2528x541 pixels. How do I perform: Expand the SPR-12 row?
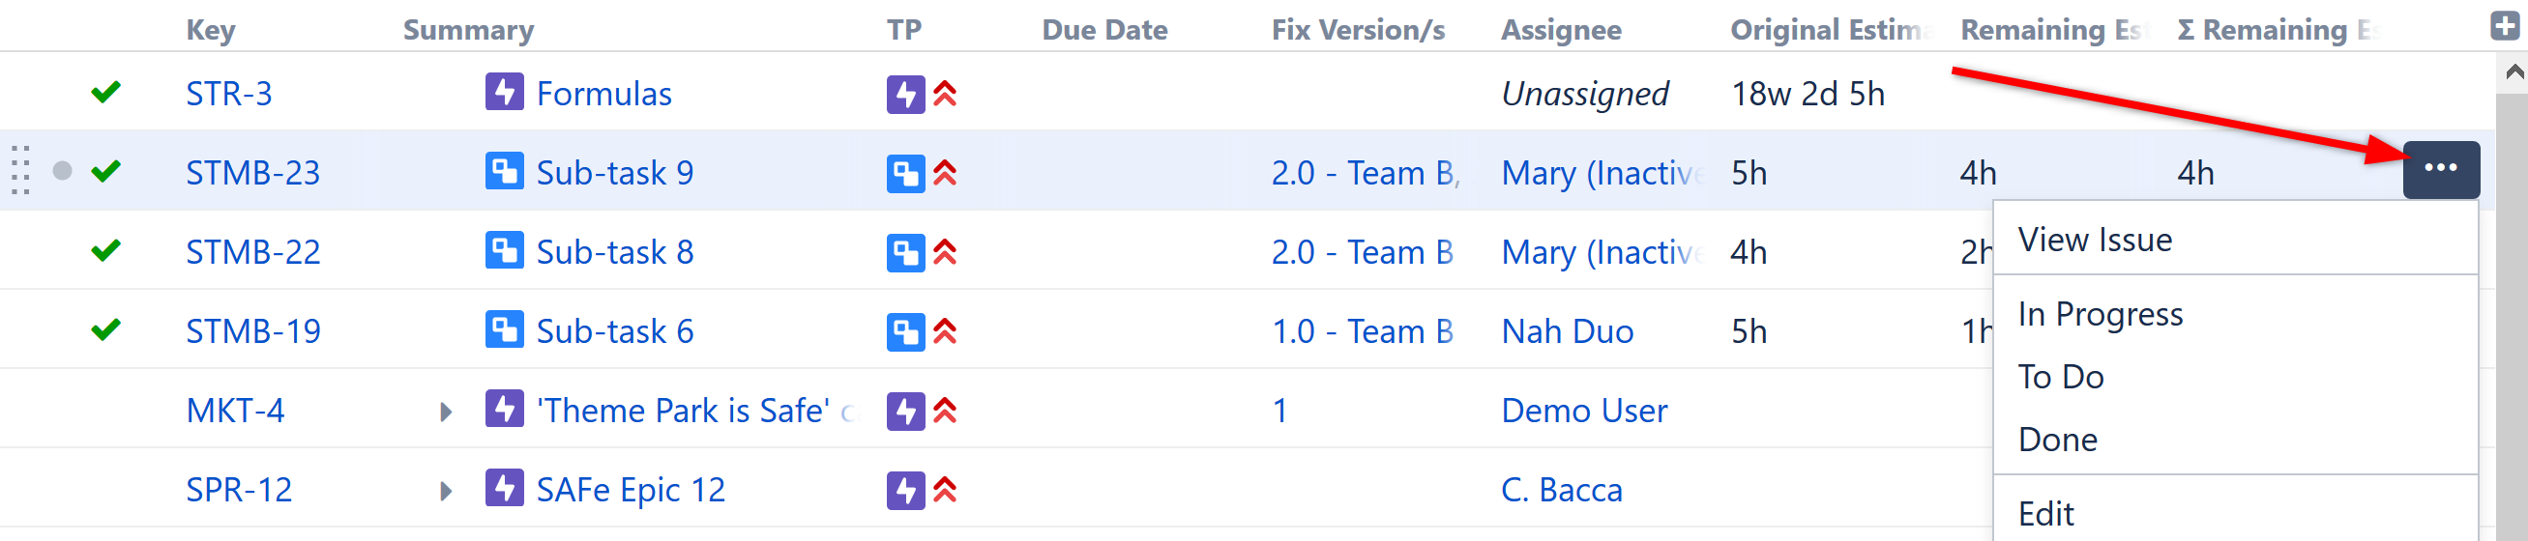coord(446,491)
